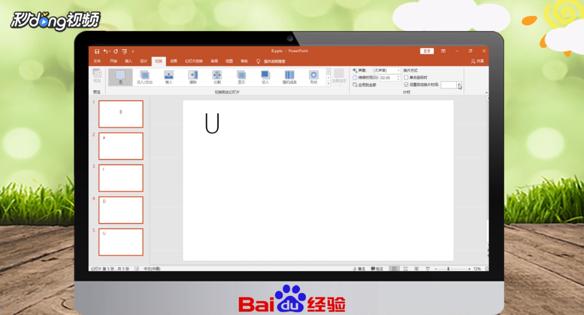Select the 随机线条 (Random Bars) transition
584x315 pixels.
[x=289, y=77]
